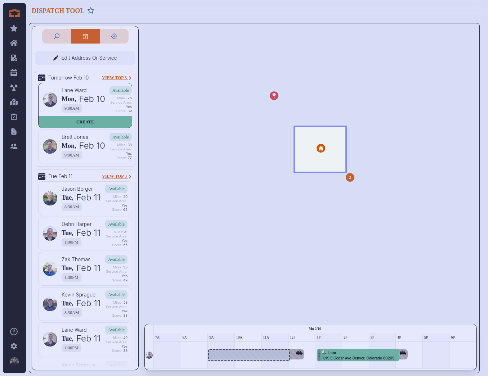
Task: Click the favorite star next to Dispatch Tool
Action: tap(91, 11)
